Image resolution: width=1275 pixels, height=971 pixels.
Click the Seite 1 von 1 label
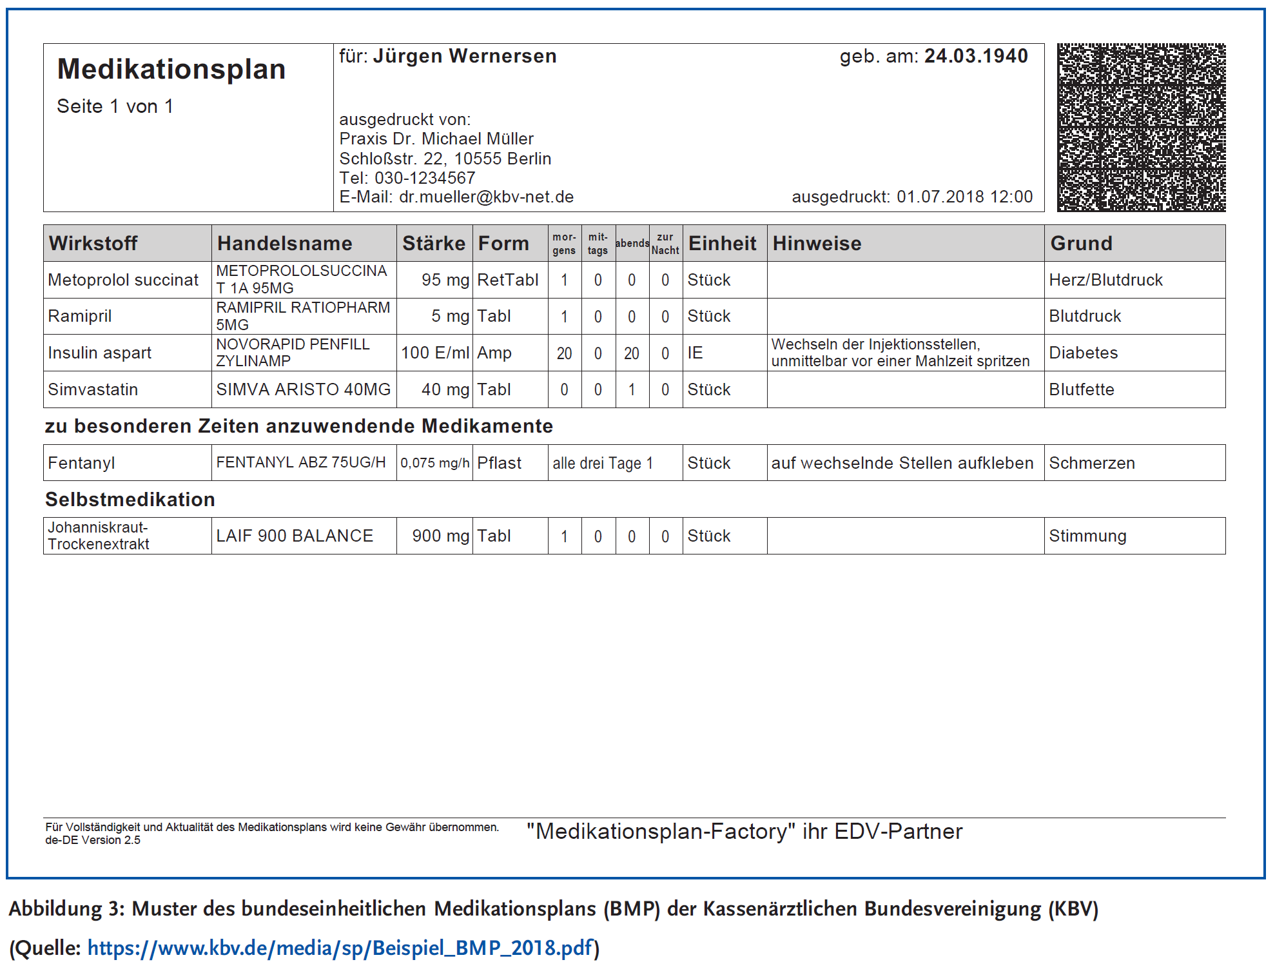pyautogui.click(x=115, y=106)
